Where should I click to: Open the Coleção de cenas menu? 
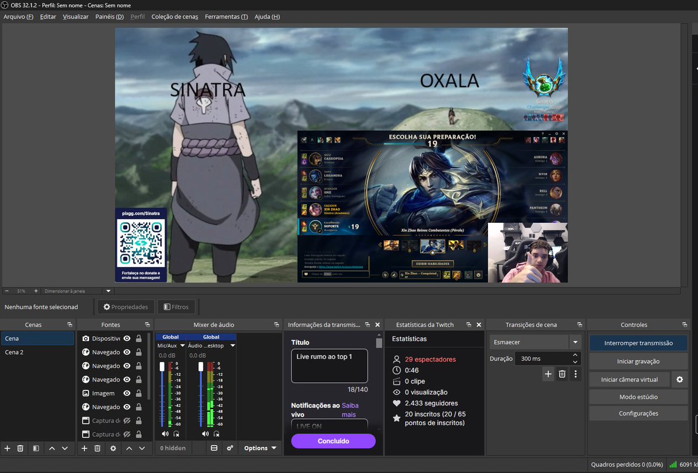[174, 17]
